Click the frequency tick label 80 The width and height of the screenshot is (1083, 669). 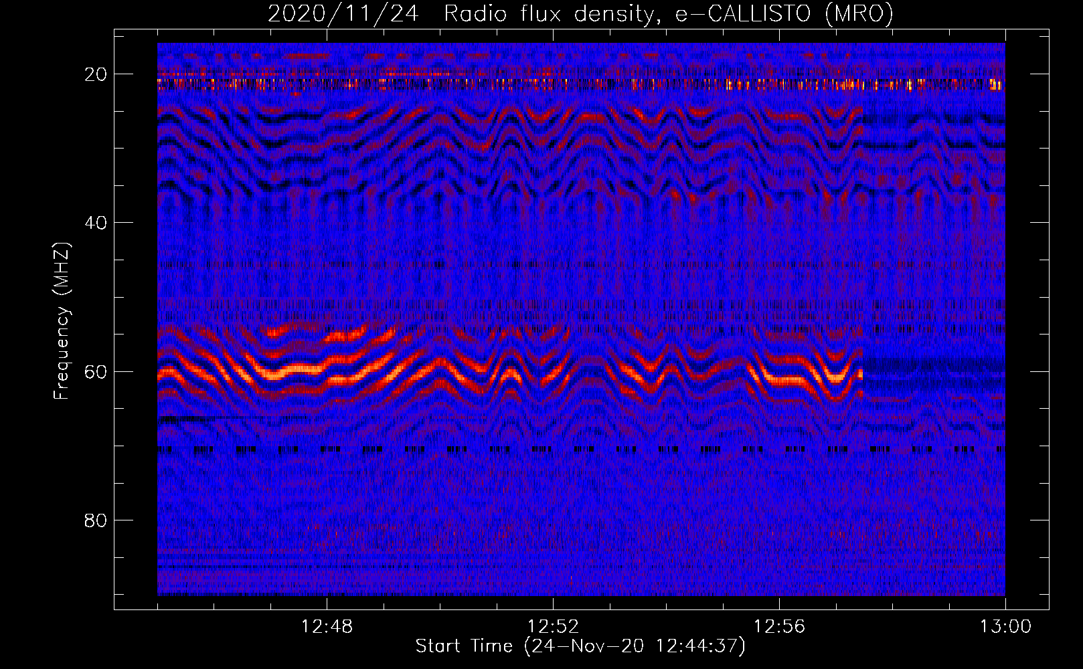coord(96,520)
